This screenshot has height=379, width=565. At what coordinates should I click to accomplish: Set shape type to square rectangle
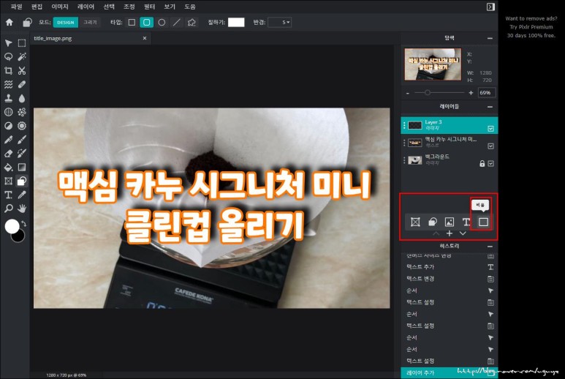click(x=132, y=23)
